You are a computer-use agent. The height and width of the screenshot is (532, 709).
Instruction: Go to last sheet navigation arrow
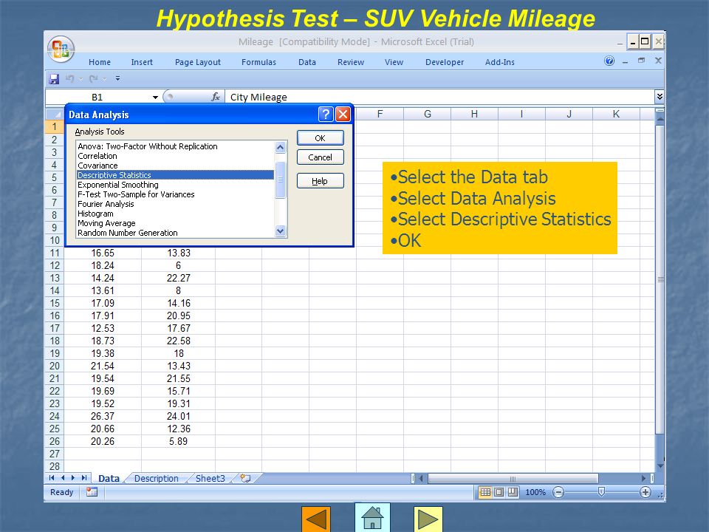(84, 478)
